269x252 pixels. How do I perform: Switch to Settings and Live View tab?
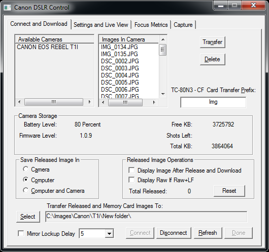coord(101,25)
